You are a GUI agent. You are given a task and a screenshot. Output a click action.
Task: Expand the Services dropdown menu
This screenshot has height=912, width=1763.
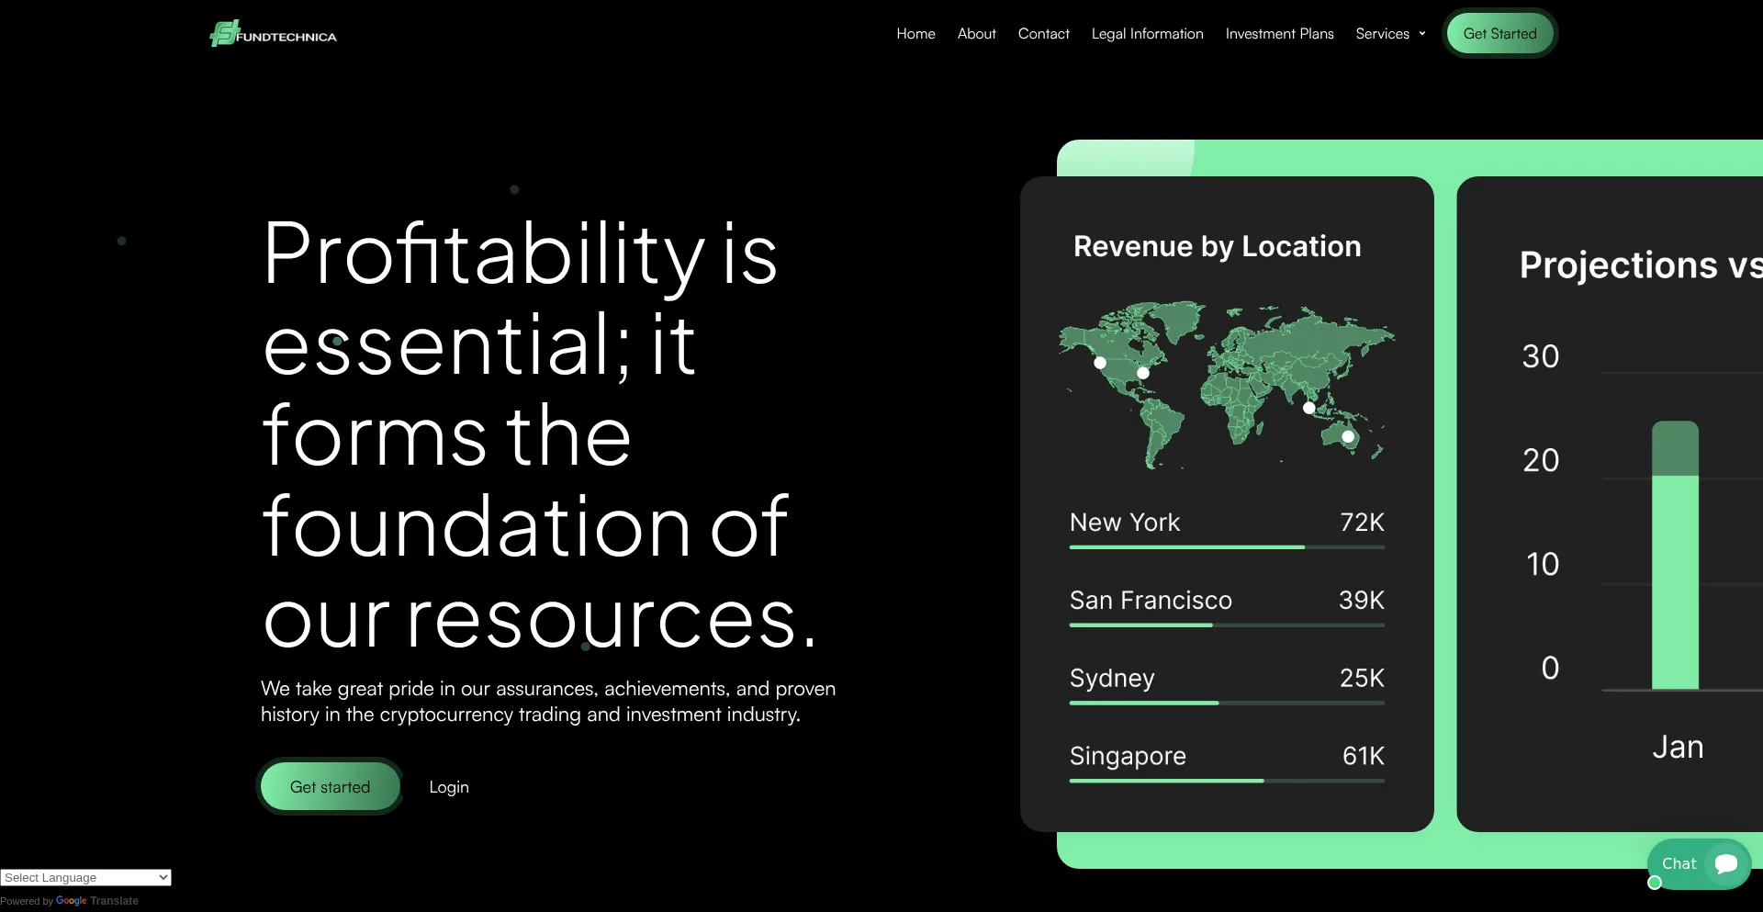1390,34
